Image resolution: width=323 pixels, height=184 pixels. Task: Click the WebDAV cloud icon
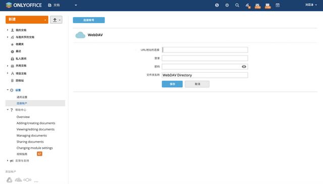click(80, 35)
